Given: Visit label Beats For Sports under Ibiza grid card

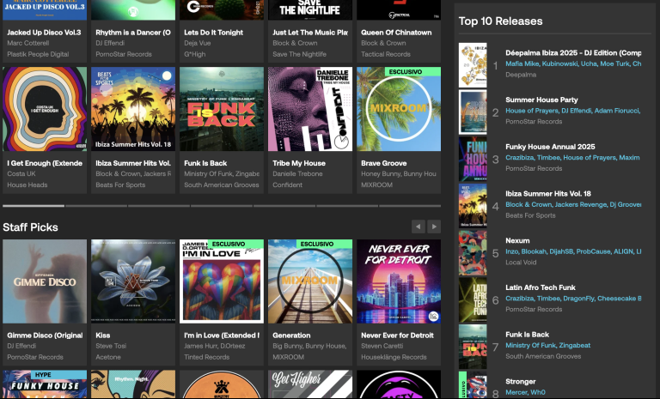Looking at the screenshot, I should (120, 185).
